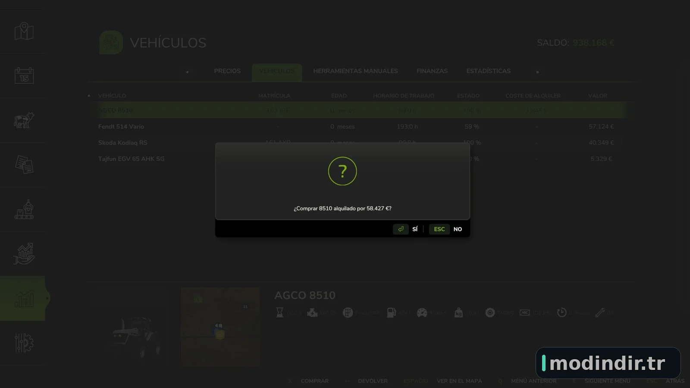Sort the table by the ESTADO column
This screenshot has height=388, width=690.
tap(468, 96)
